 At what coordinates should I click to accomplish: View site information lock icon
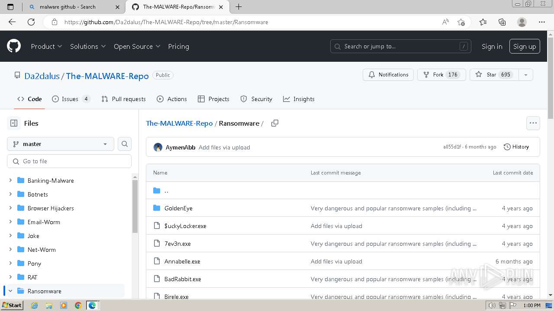[x=54, y=22]
